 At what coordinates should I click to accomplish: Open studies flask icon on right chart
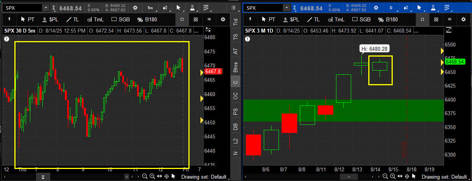point(433,7)
